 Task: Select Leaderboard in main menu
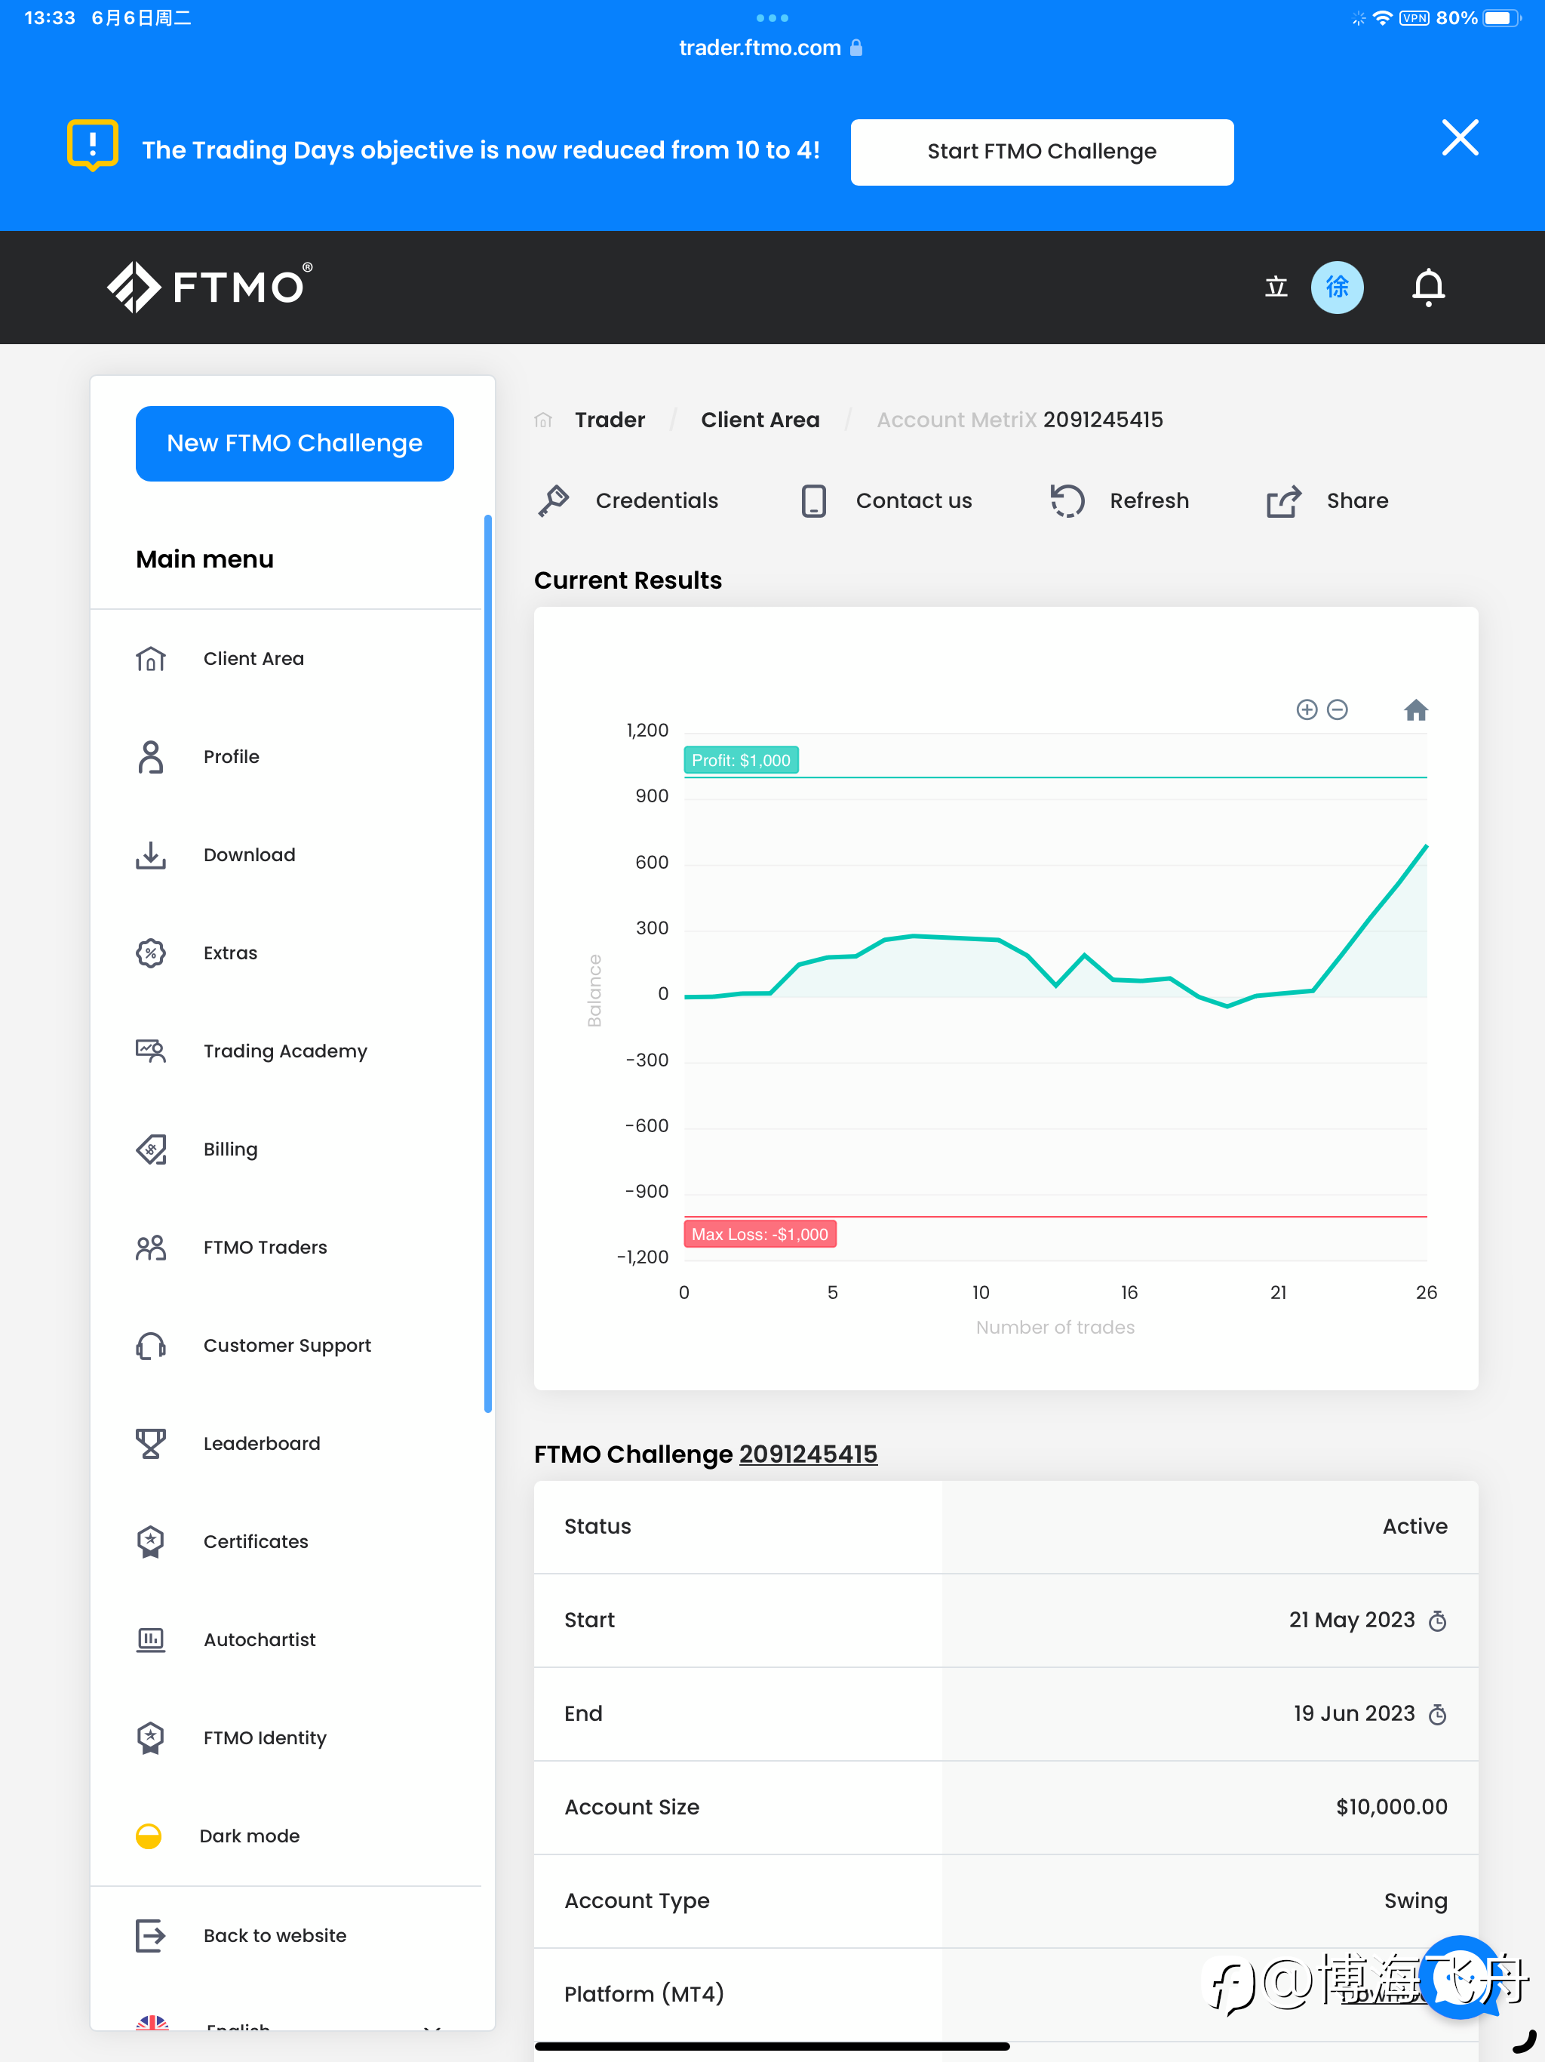point(261,1443)
